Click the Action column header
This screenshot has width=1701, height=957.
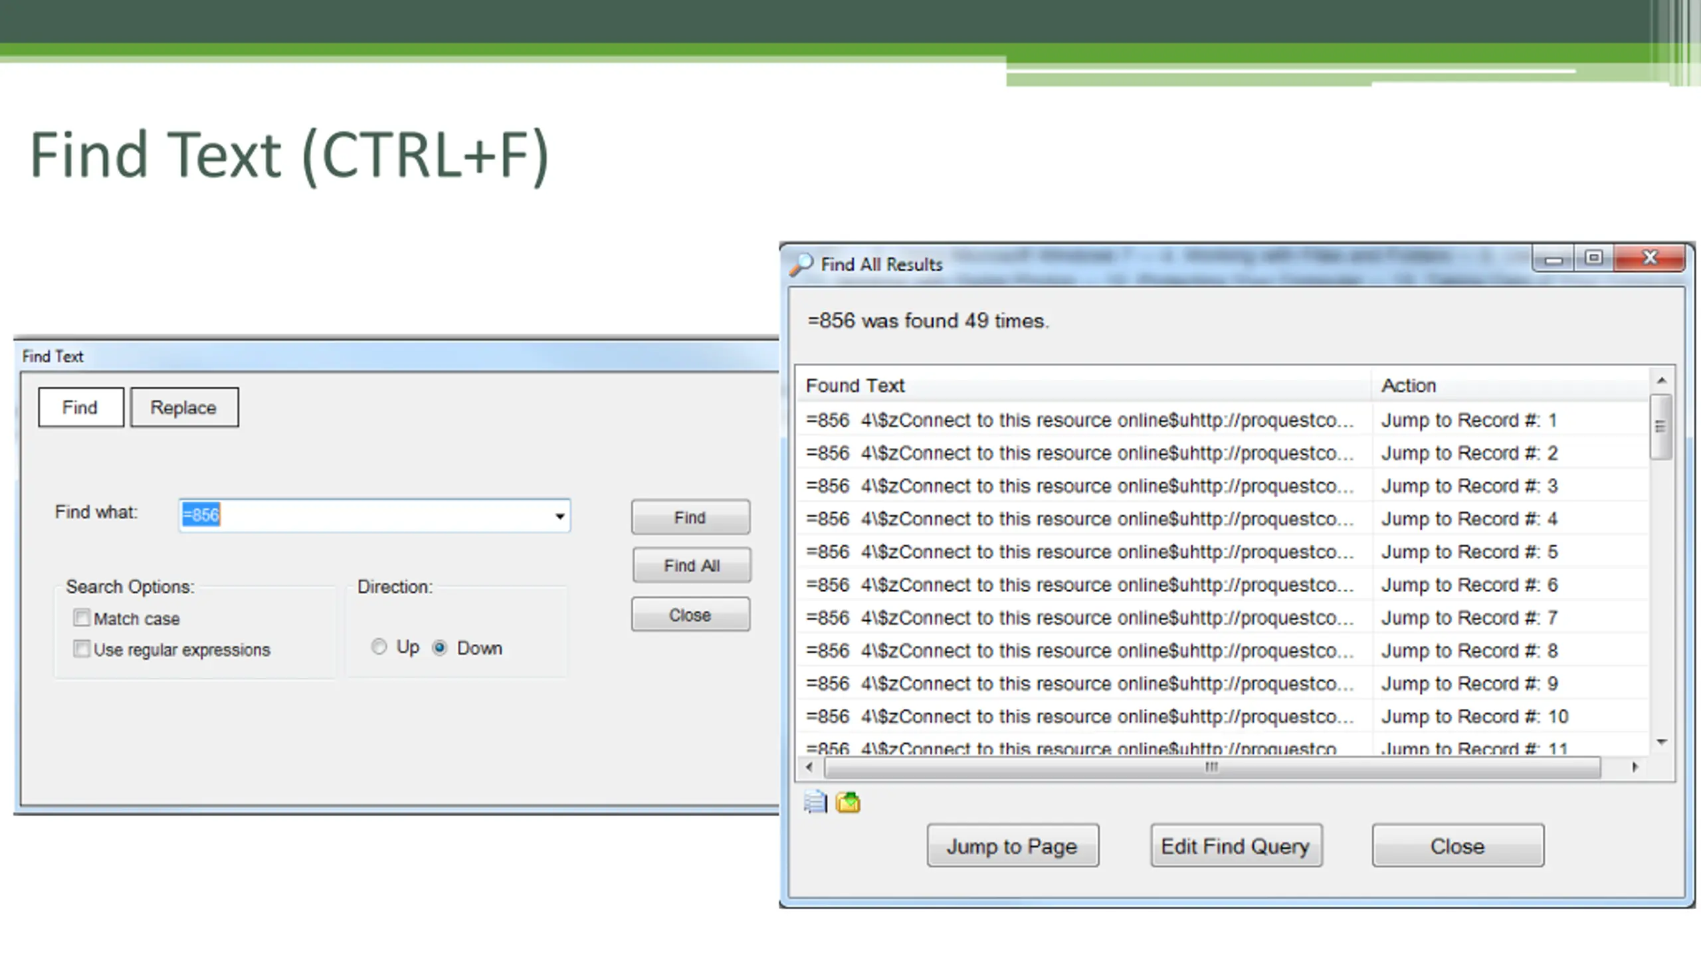coord(1510,385)
